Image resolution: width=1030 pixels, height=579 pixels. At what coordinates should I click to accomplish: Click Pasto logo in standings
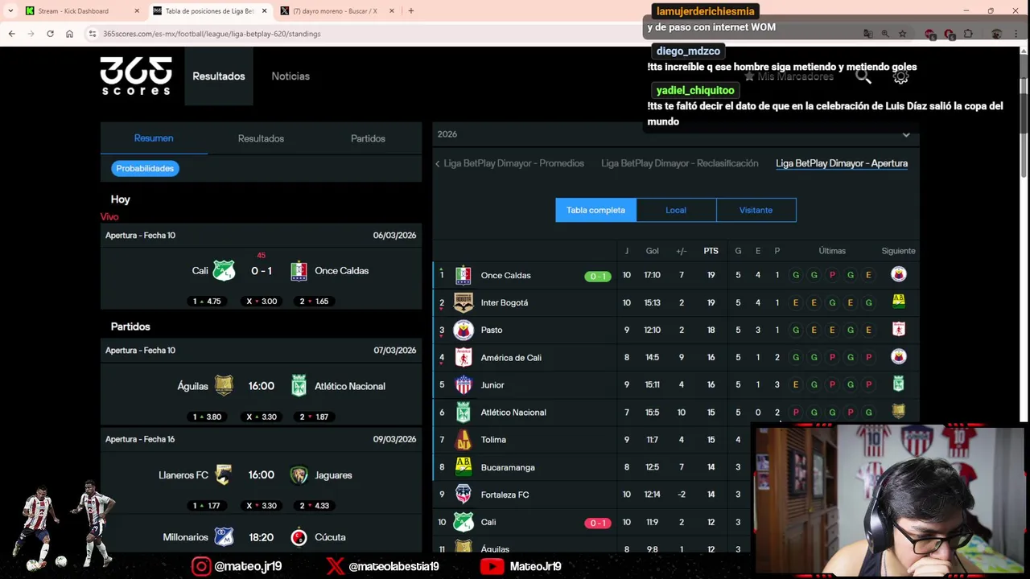(463, 330)
